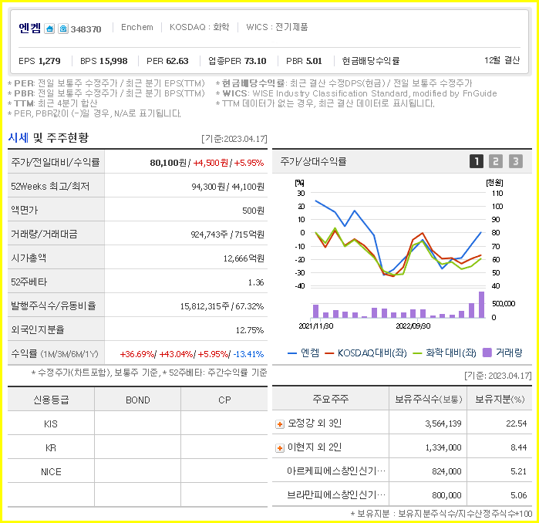This screenshot has width=539, height=523.
Task: Click the red KOSDAQ대비(좌) legend marker
Action: 329,353
